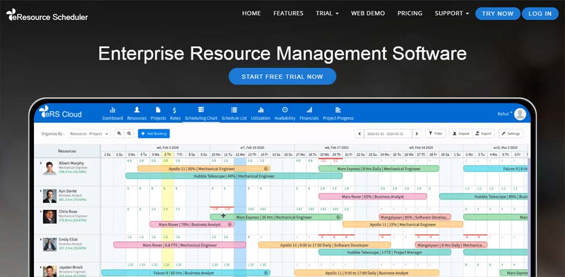The width and height of the screenshot is (565, 277).
Task: Zoom in on the scheduling chart
Action: (119, 133)
